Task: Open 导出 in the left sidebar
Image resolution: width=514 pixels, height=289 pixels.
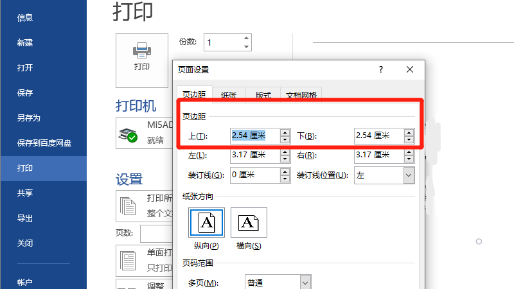Action: click(x=25, y=218)
